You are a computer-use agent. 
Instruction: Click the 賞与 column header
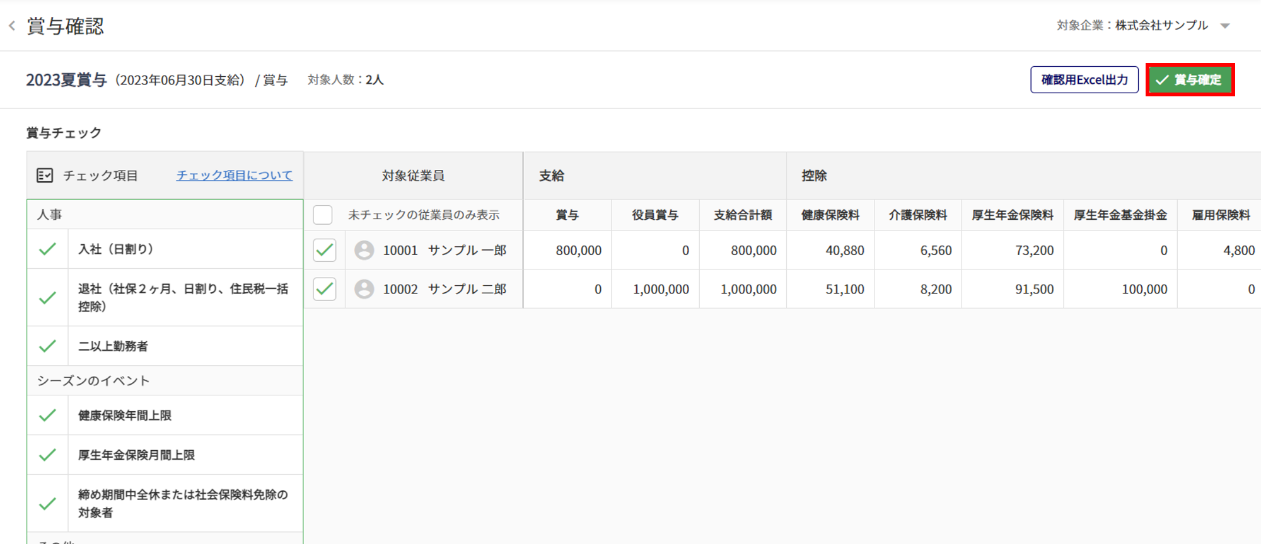click(x=567, y=215)
